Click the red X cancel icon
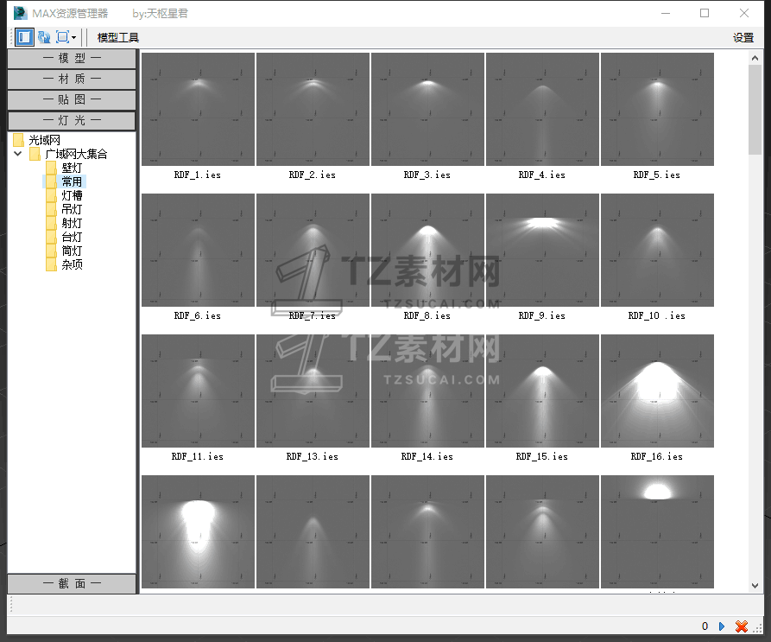The width and height of the screenshot is (771, 642). coord(742,626)
